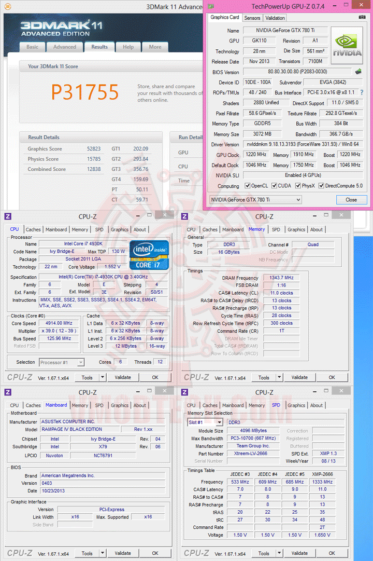
Task: Toggle the PhysX checkbox
Action: (x=298, y=186)
